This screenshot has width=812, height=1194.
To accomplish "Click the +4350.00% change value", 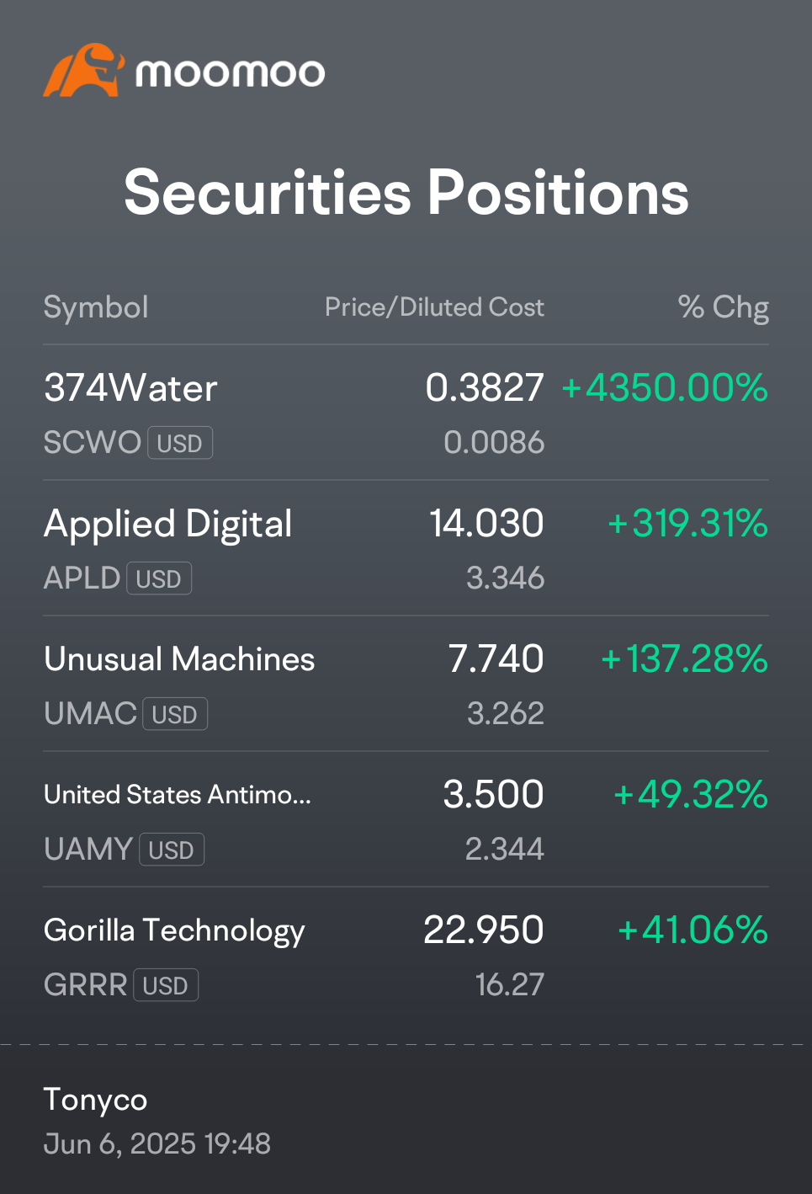I will (665, 388).
